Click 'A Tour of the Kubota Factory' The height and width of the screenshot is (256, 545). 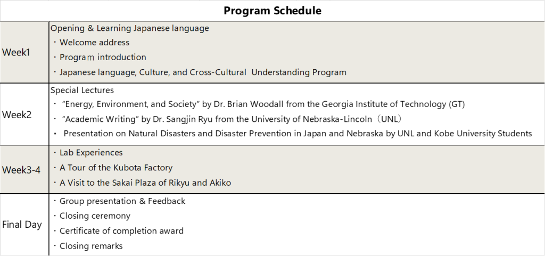[116, 168]
